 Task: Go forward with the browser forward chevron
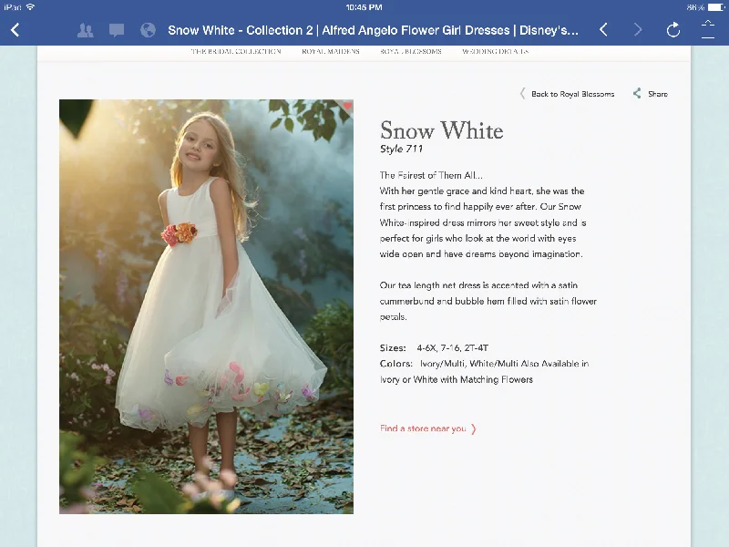[x=638, y=30]
